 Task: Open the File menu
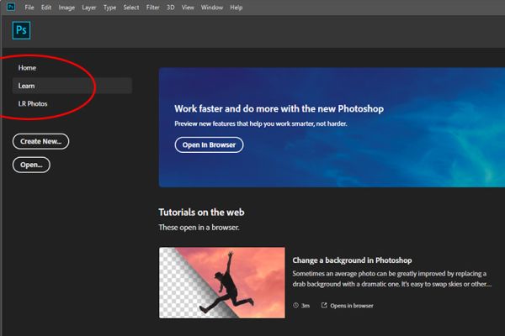tap(29, 8)
